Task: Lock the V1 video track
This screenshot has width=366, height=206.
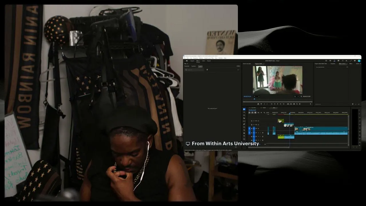Action: coord(252,128)
